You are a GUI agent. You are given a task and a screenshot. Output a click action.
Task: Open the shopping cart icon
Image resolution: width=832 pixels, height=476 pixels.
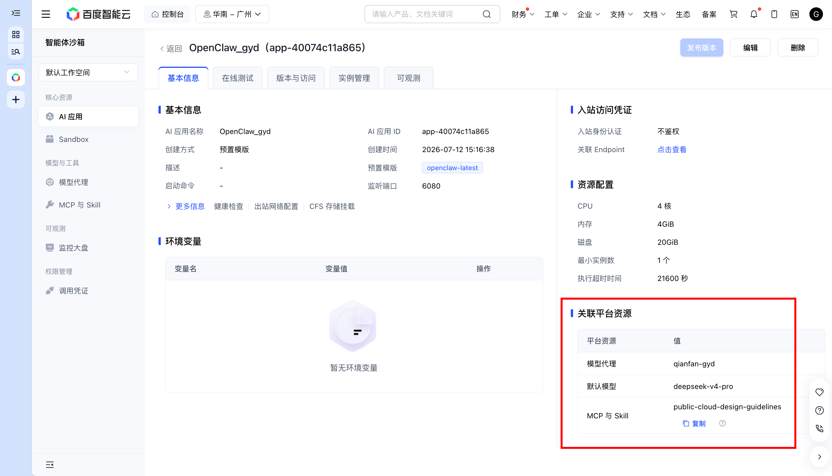(733, 14)
